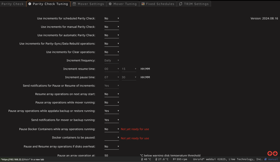Open Pause while mover running dropdown
Screen dimensions: 280x162
(x=112, y=103)
